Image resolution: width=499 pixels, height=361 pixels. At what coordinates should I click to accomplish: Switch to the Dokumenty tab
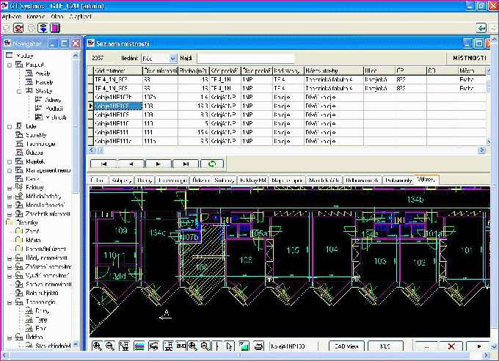(x=397, y=180)
